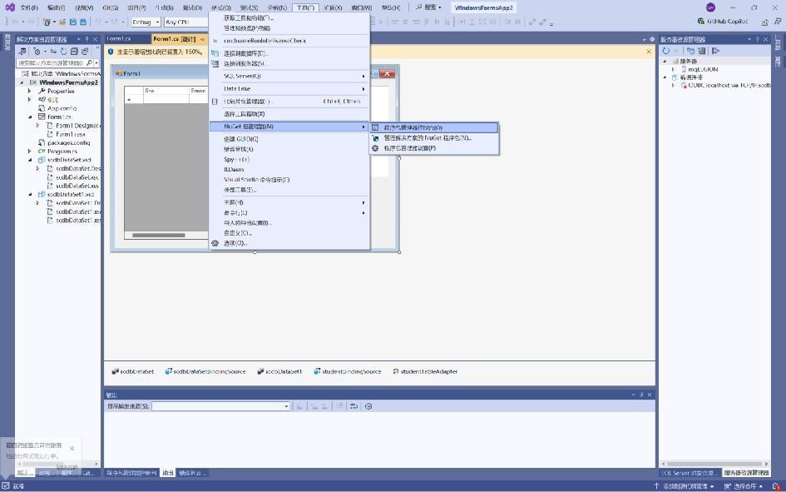The image size is (786, 492).
Task: Select the scdbDataSet1 tray component
Action: pos(279,371)
